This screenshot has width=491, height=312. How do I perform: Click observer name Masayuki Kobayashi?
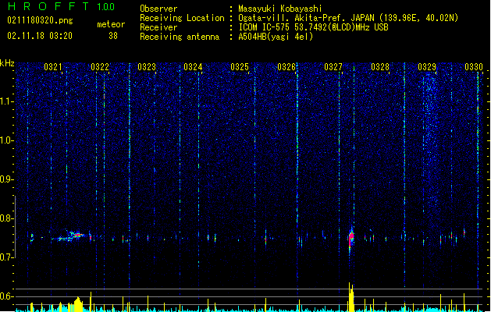coord(280,9)
